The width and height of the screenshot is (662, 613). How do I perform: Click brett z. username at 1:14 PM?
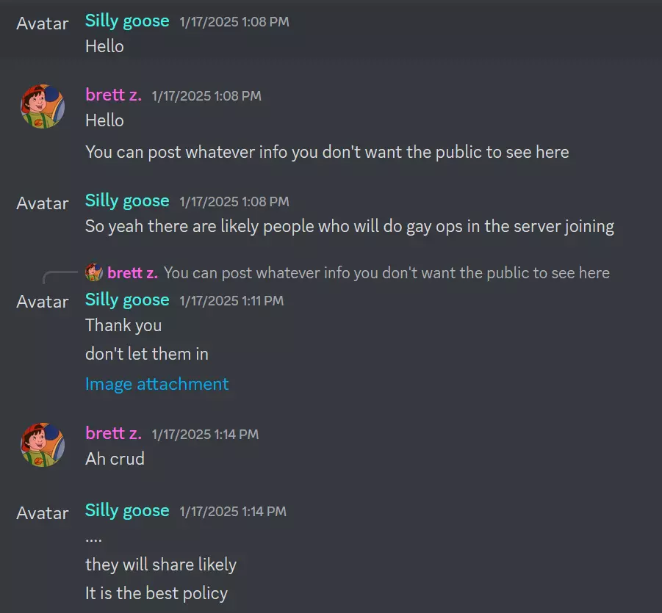click(114, 433)
